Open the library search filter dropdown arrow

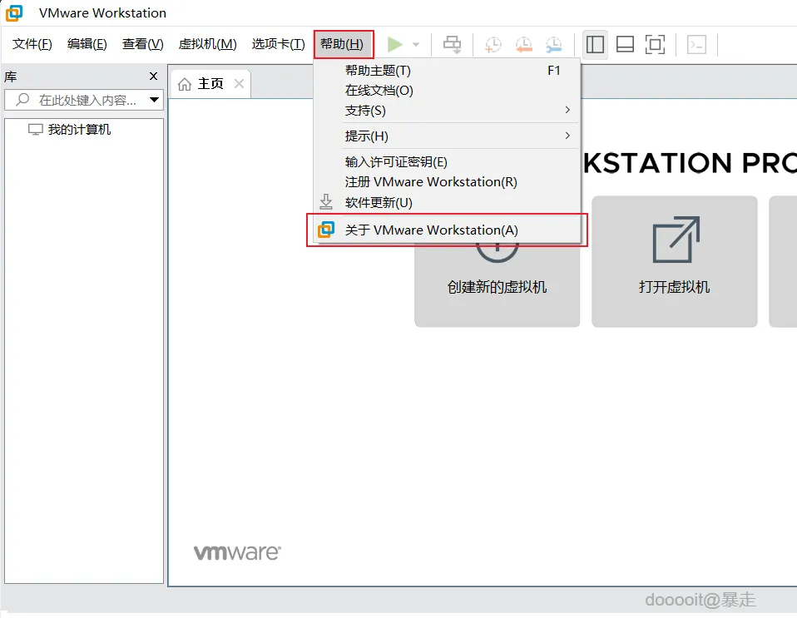point(154,100)
